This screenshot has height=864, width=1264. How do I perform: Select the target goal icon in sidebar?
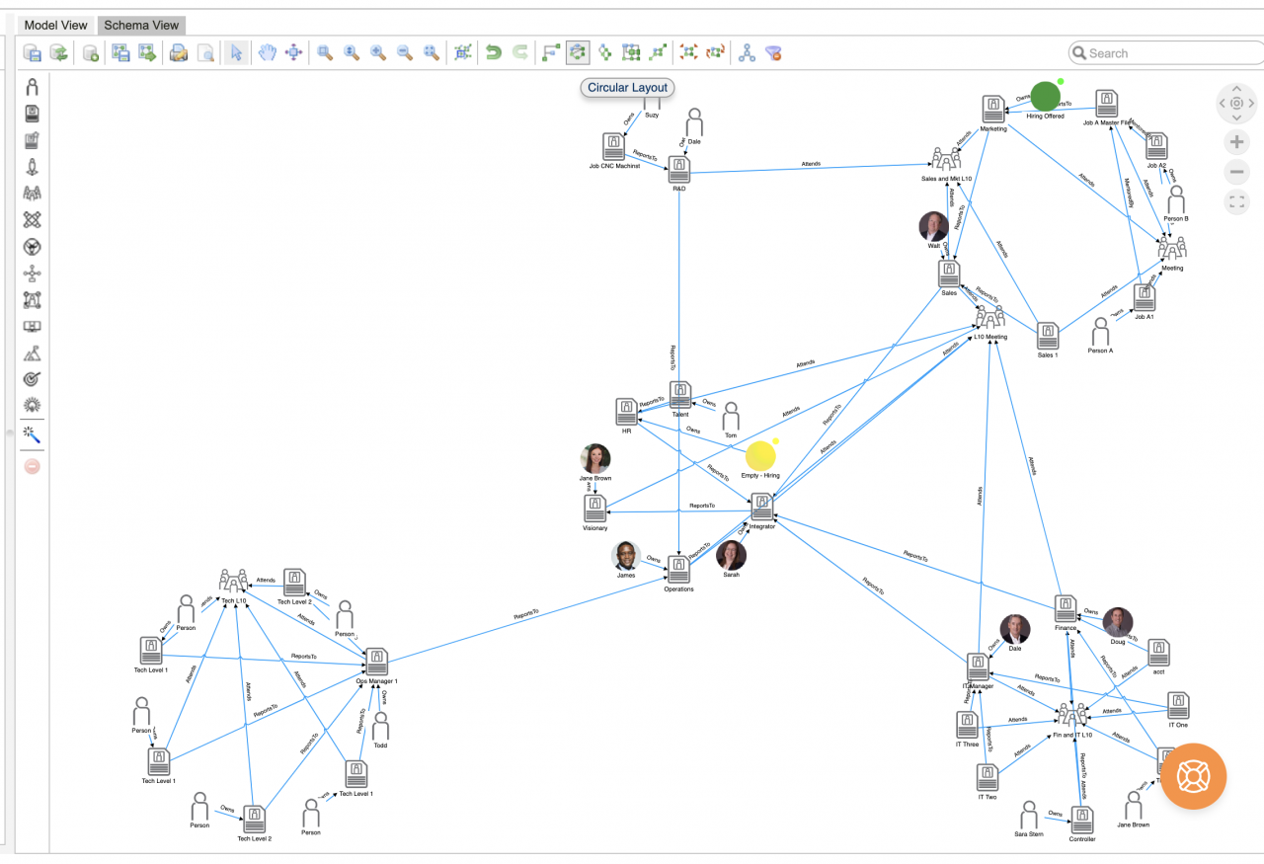tap(32, 378)
